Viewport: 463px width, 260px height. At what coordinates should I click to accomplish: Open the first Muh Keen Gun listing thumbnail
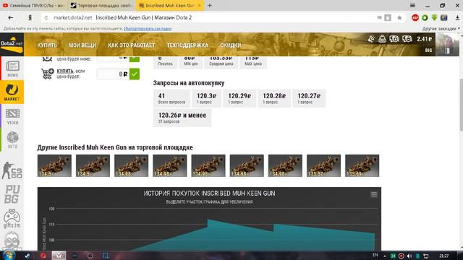coord(54,165)
